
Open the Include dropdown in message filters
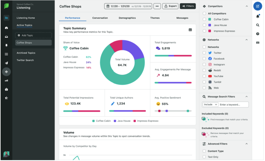tap(210, 105)
